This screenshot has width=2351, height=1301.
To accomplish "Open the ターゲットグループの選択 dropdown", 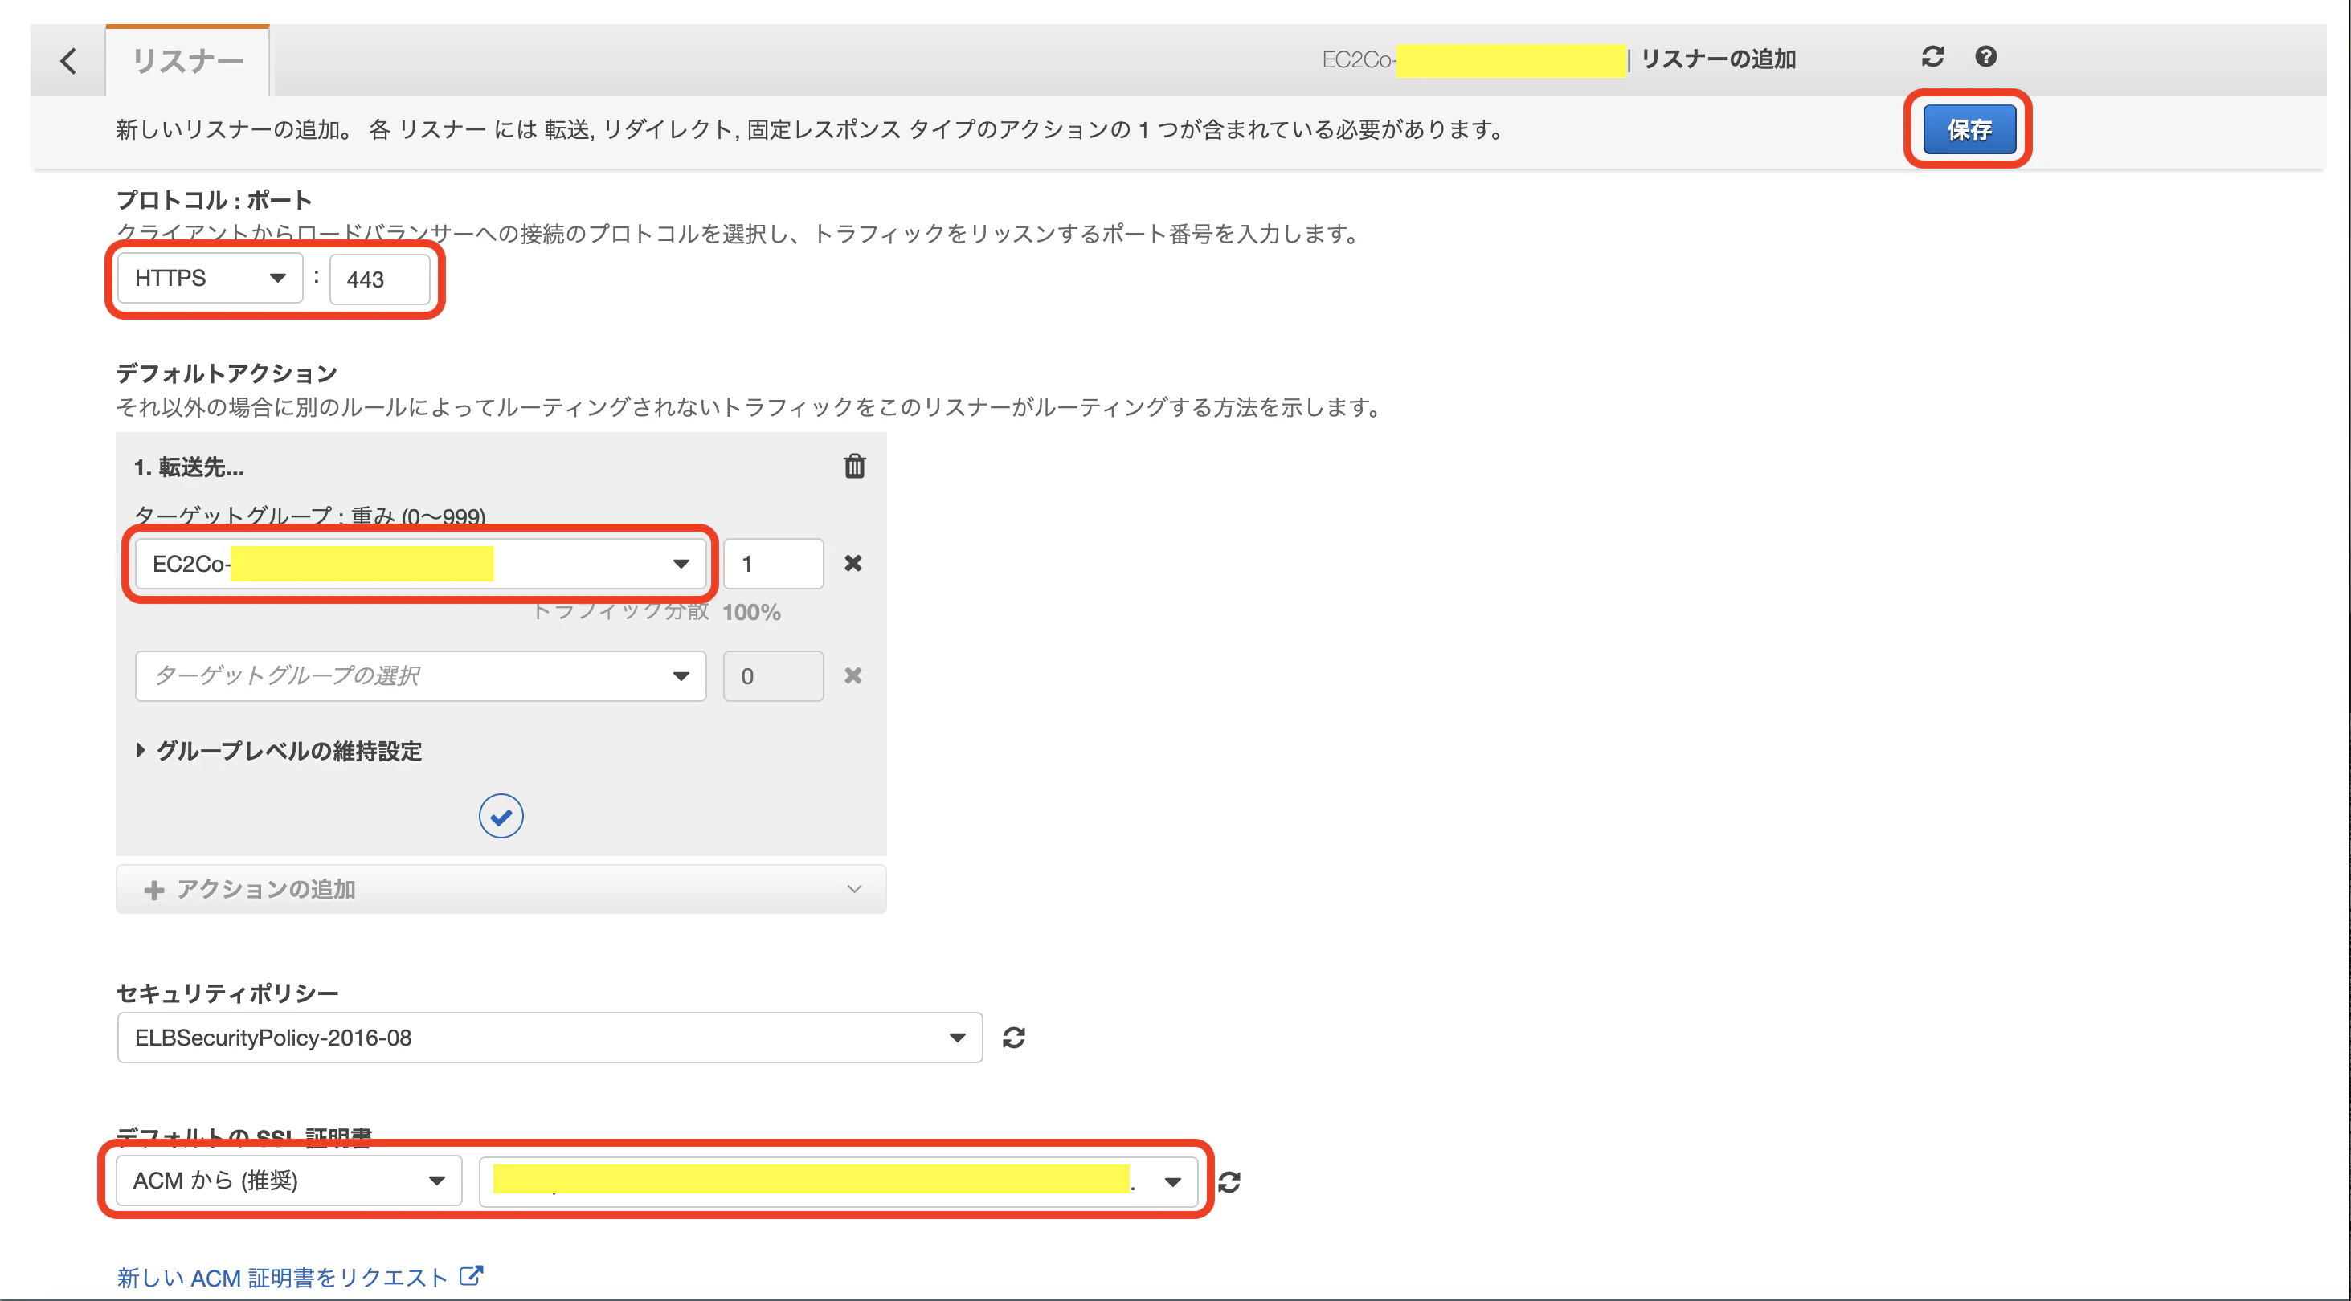I will 419,676.
